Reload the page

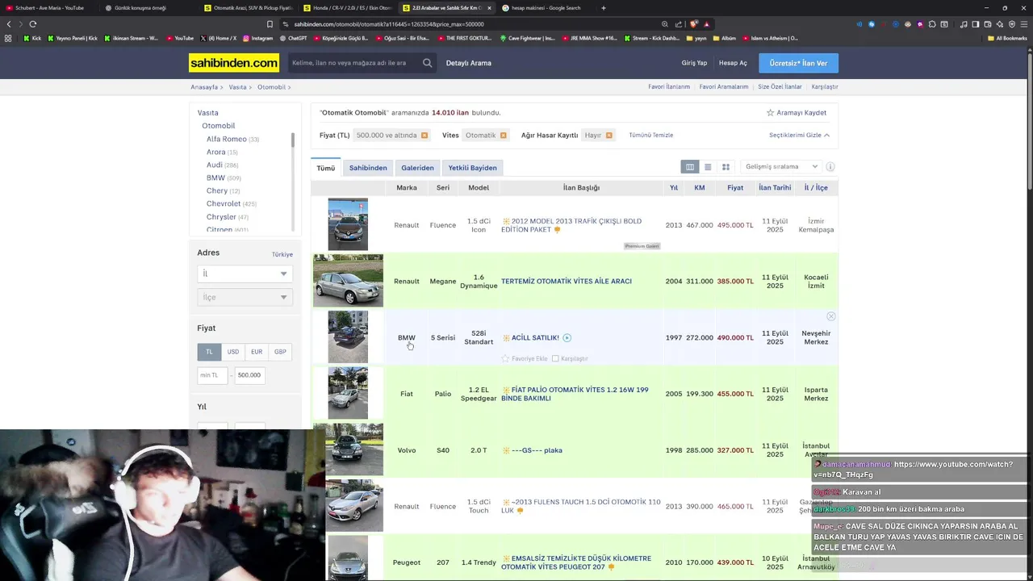tap(32, 24)
